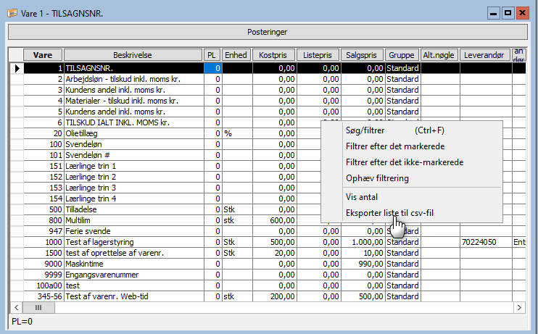Minimize the Vare 1 window
Image resolution: width=538 pixels, height=334 pixels.
[x=494, y=13]
